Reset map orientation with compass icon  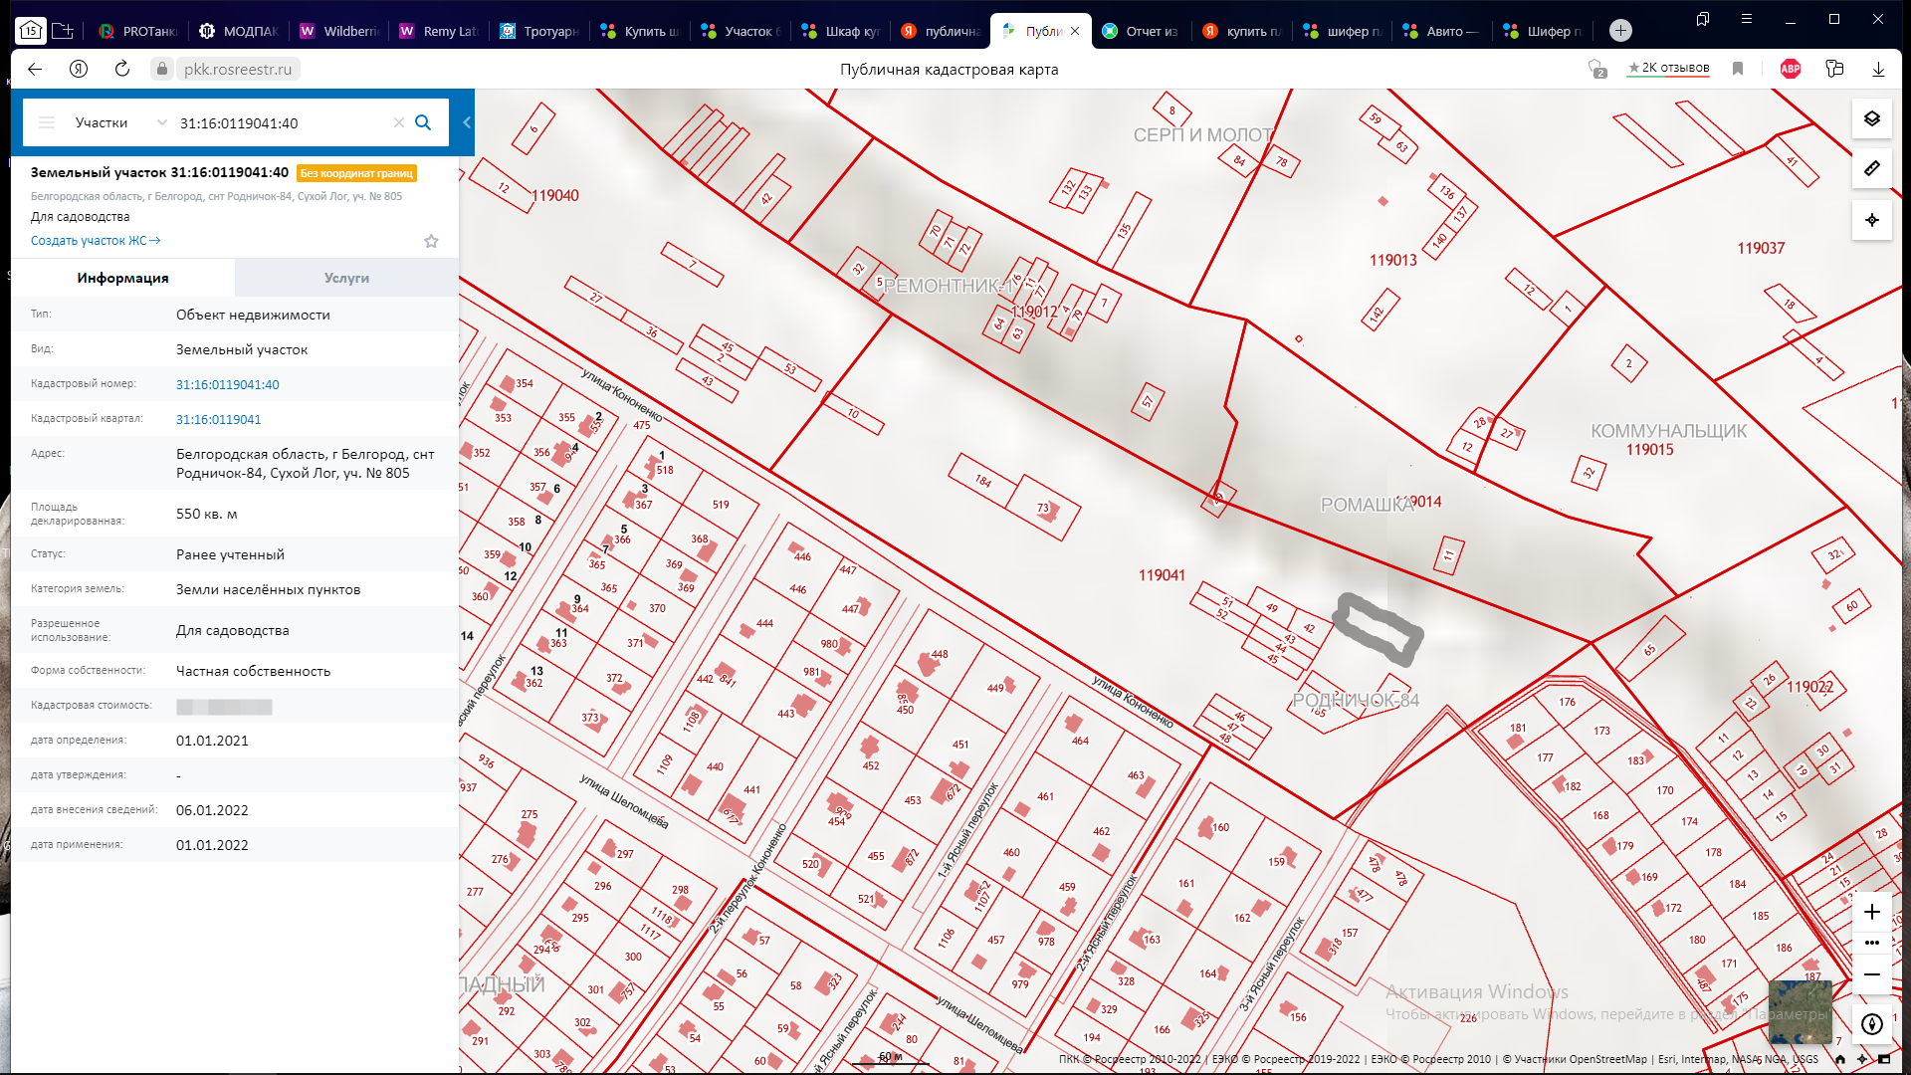tap(1871, 1024)
